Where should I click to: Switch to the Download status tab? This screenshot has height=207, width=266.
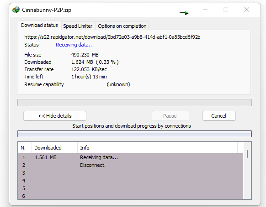[39, 25]
